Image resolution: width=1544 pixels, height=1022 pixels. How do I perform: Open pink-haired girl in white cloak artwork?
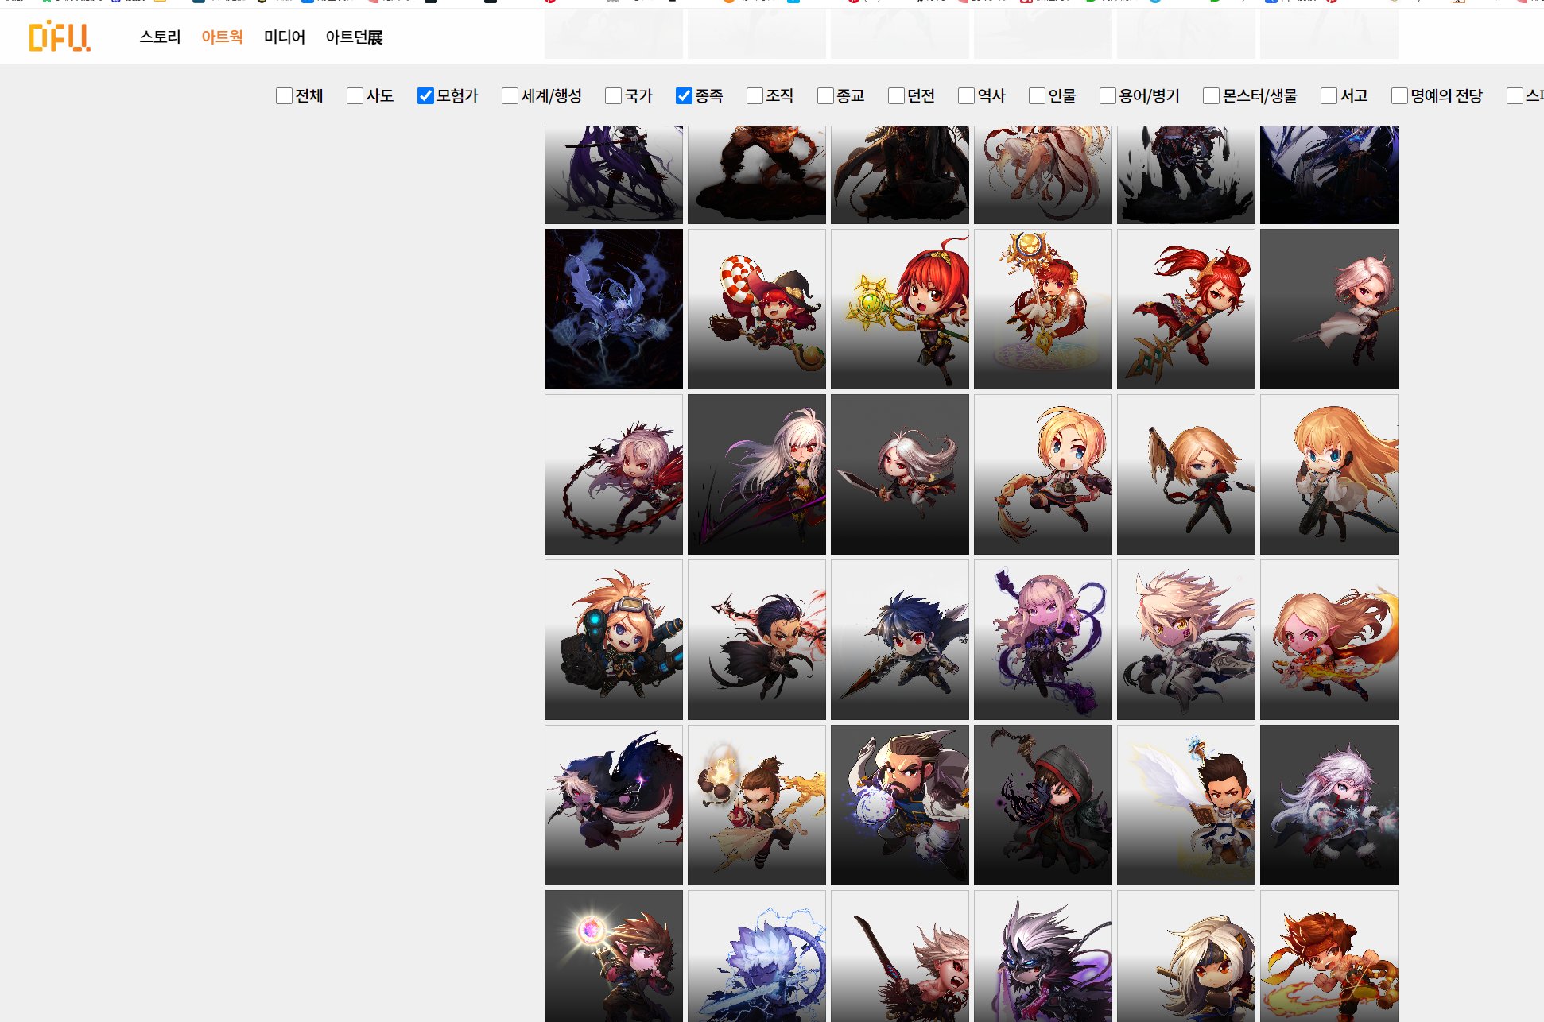[1329, 309]
